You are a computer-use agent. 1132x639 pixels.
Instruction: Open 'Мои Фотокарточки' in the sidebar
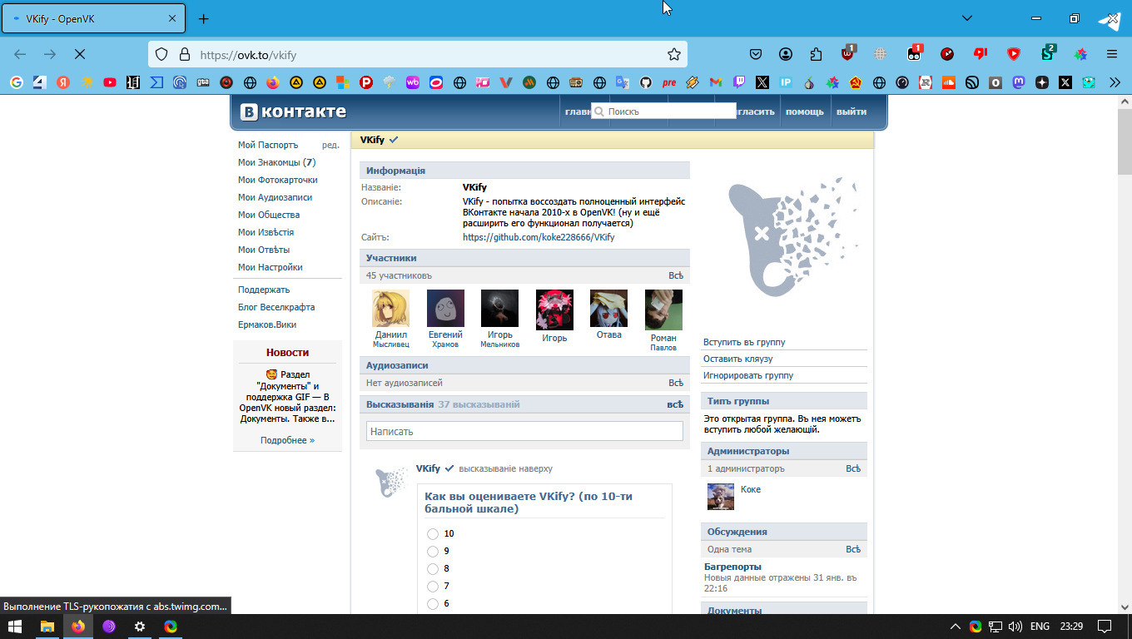(277, 180)
